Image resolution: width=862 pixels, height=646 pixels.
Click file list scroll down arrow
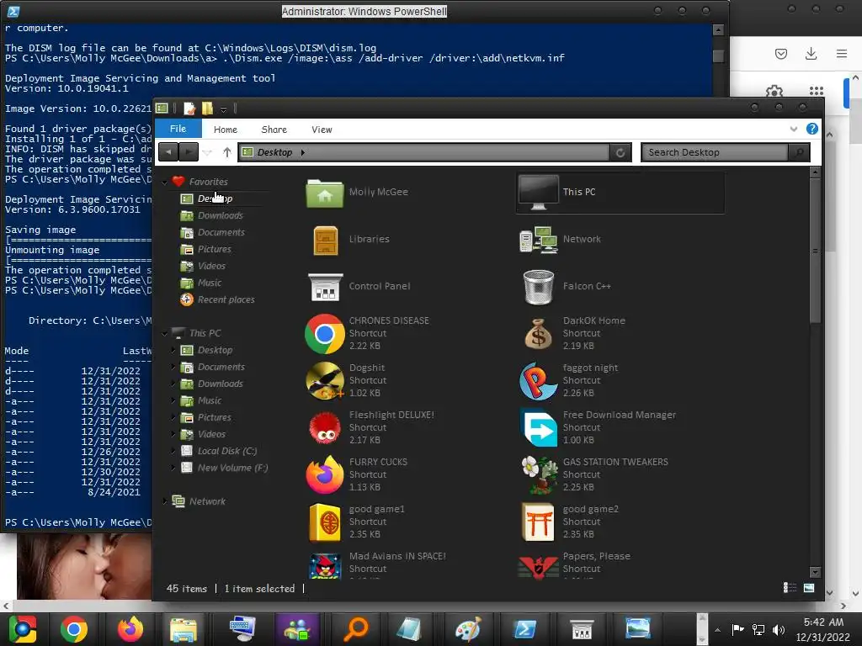815,572
